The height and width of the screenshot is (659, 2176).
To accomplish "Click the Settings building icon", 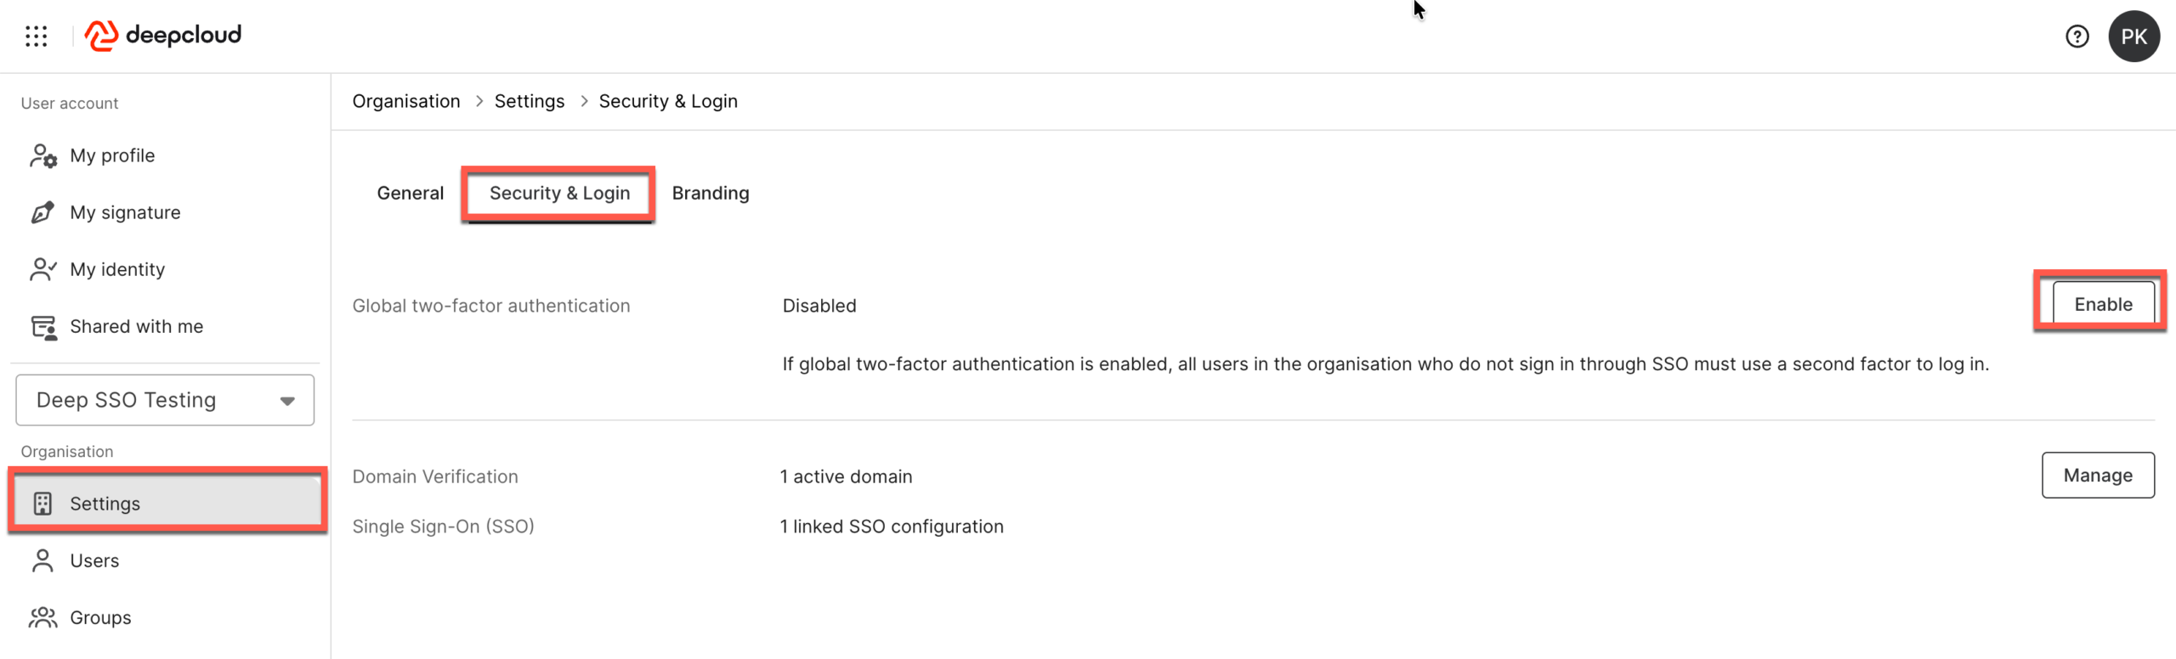I will [42, 504].
